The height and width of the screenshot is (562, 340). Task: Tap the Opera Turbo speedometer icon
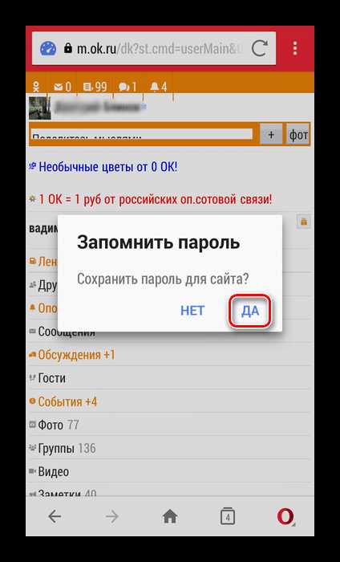pos(48,48)
